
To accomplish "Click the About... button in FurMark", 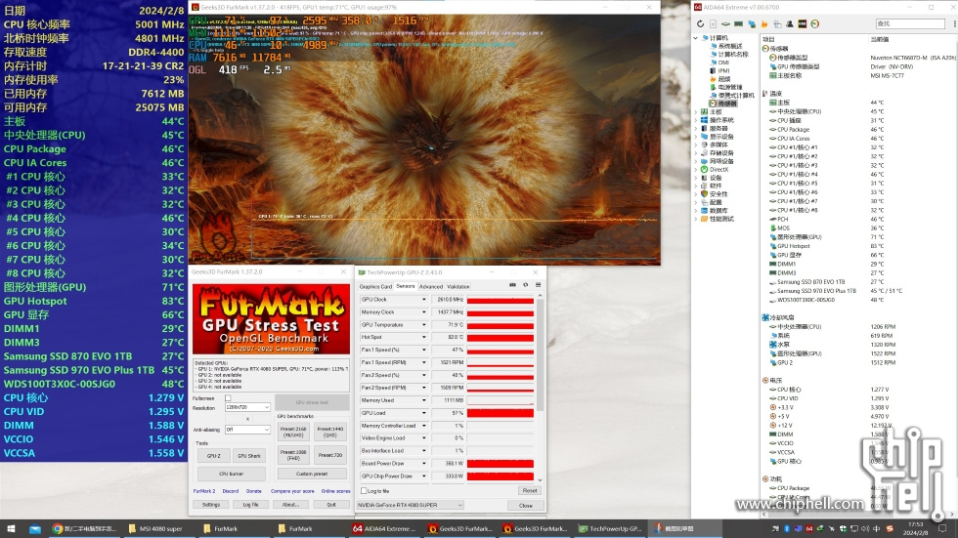I will coord(290,505).
